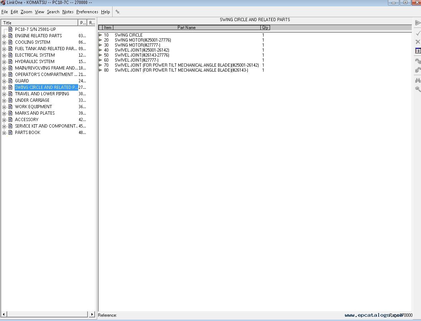Image resolution: width=421 pixels, height=321 pixels.
Task: Open the selection list icon in right toolbar
Action: (x=418, y=51)
